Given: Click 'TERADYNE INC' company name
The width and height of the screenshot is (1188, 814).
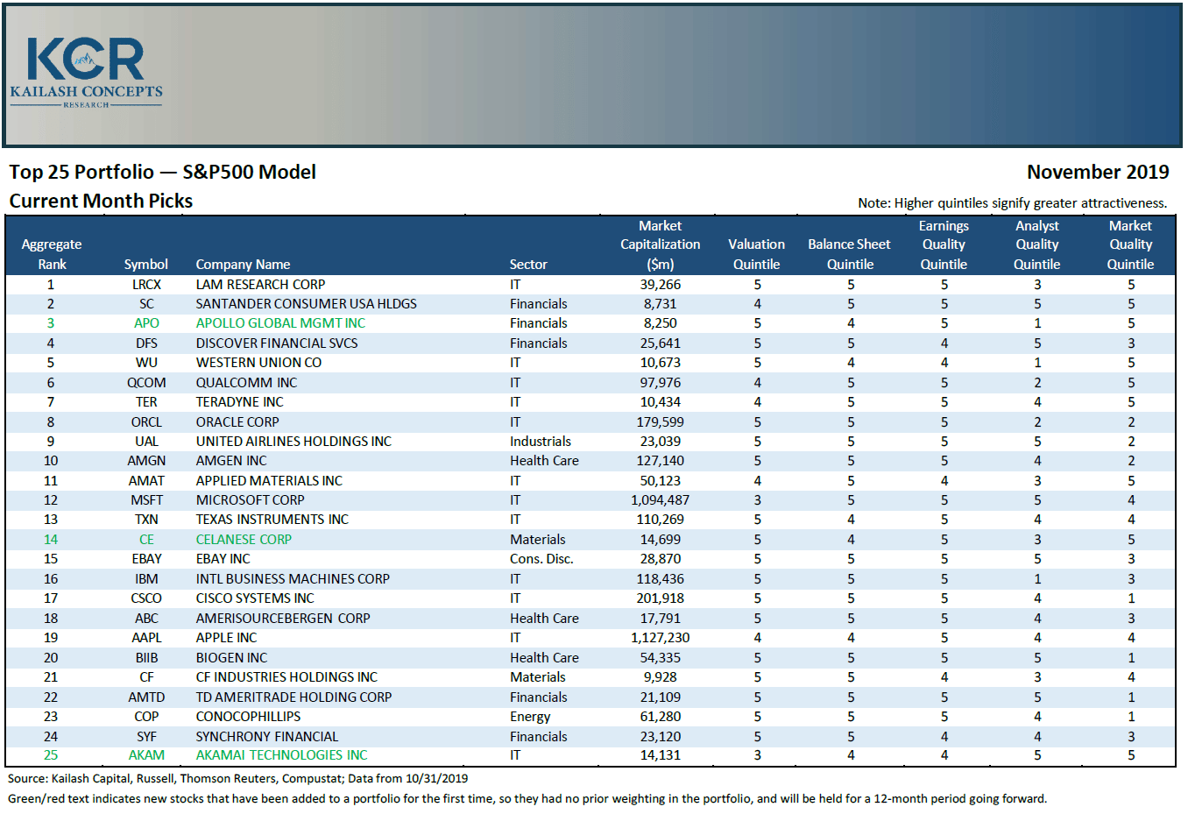Looking at the screenshot, I should 240,402.
